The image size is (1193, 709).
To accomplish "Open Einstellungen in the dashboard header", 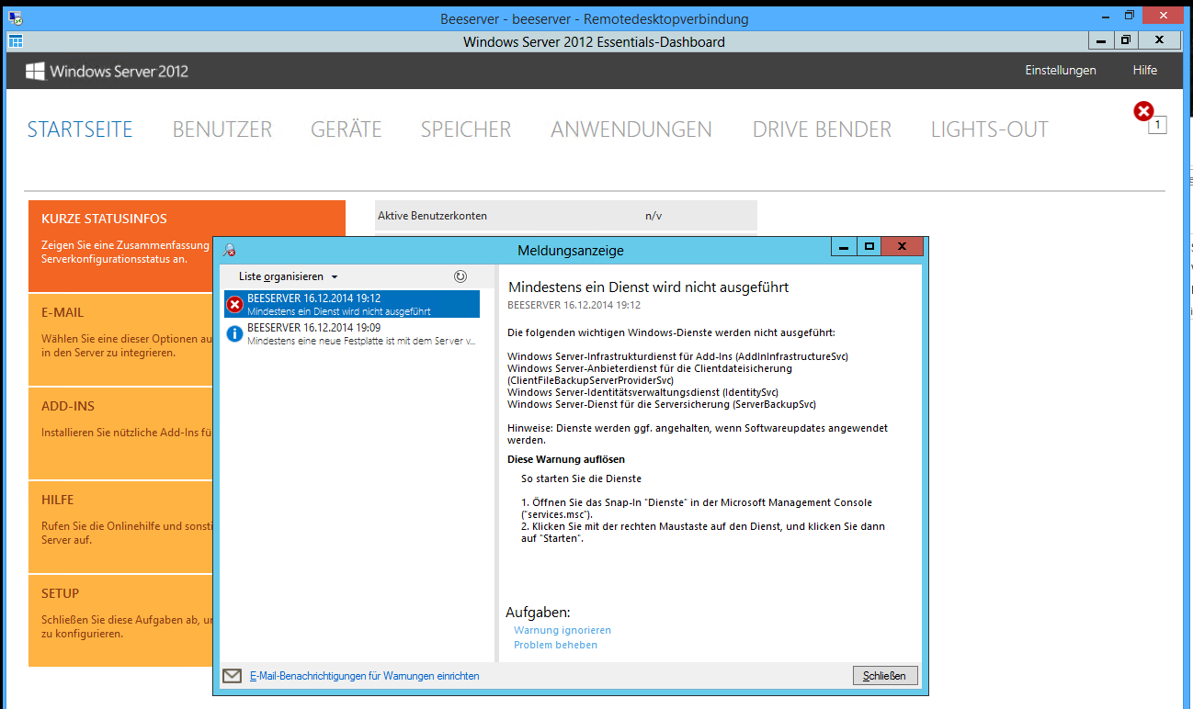I will click(x=1061, y=70).
